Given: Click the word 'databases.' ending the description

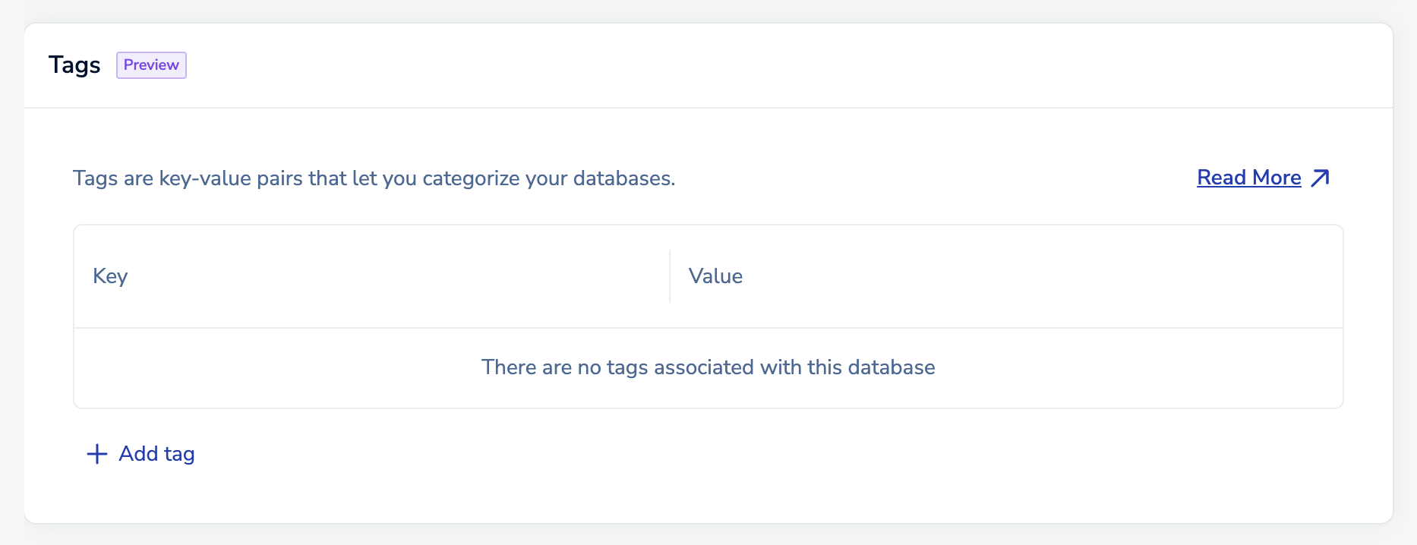Looking at the screenshot, I should (624, 178).
